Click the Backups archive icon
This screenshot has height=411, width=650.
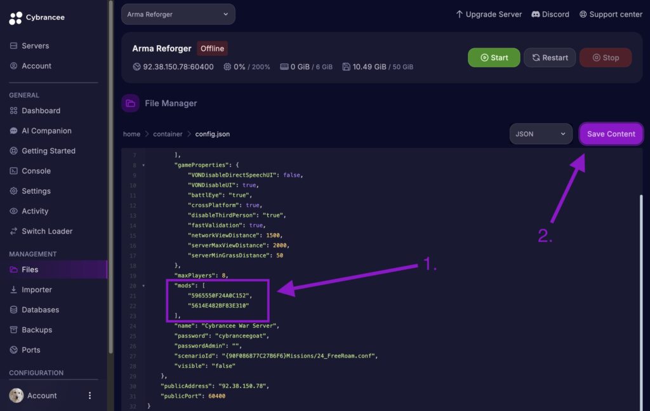pos(14,330)
